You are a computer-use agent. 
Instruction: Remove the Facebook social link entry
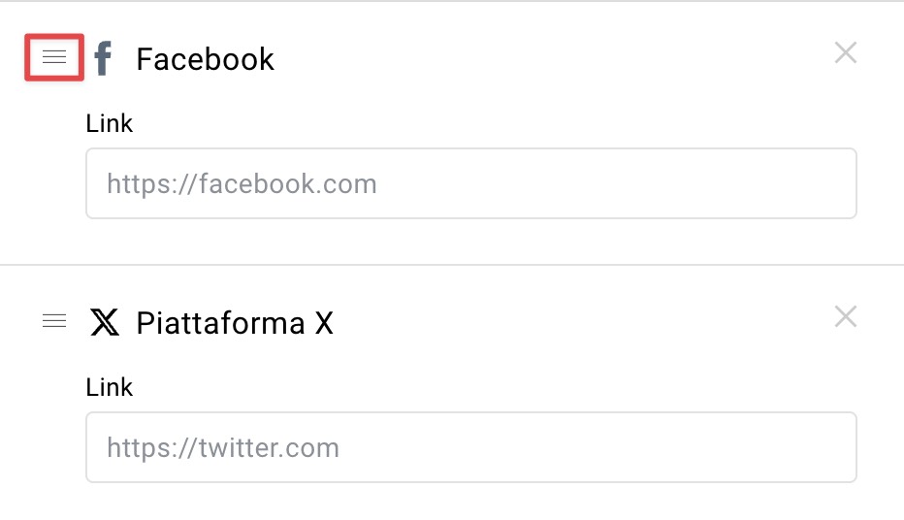(845, 53)
